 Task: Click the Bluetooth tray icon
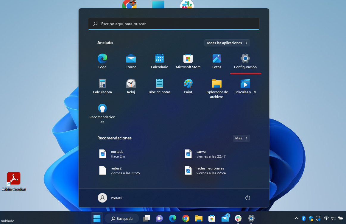304,218
